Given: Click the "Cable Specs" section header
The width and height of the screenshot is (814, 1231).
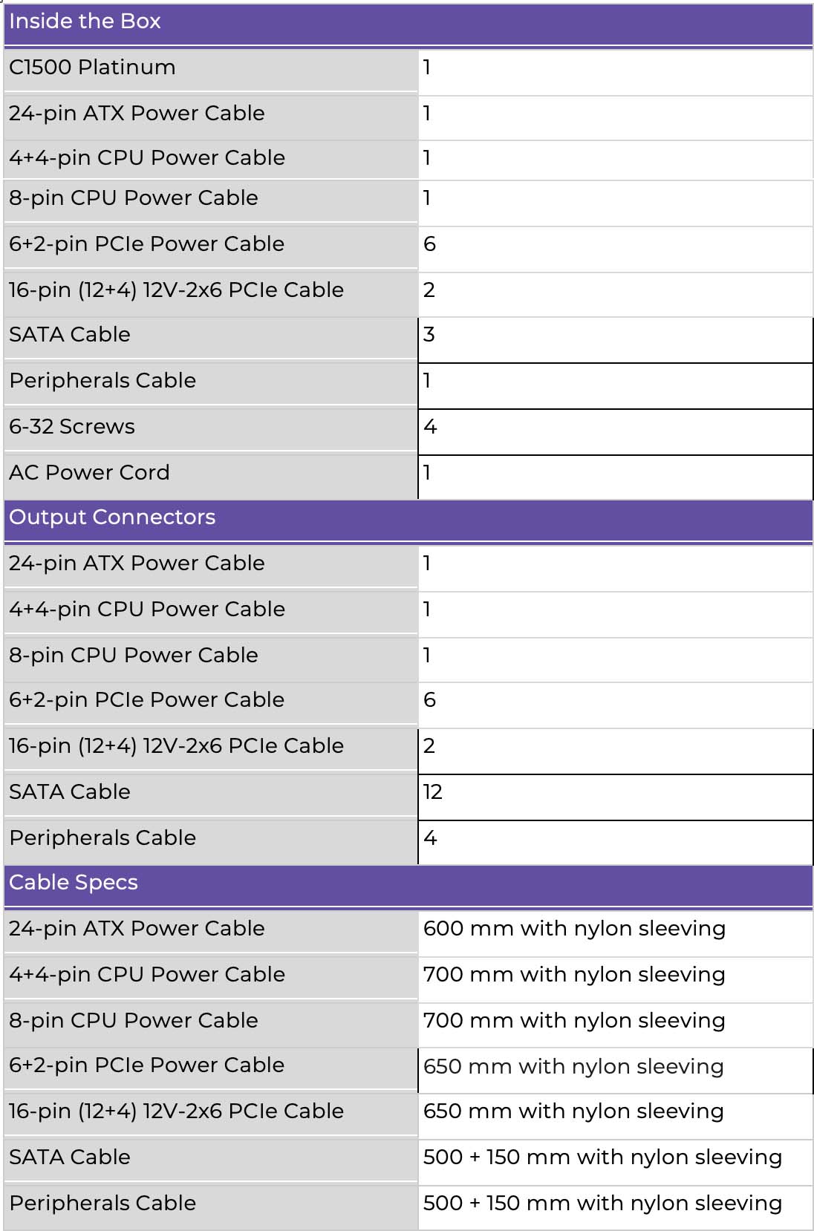Looking at the screenshot, I should click(x=74, y=883).
